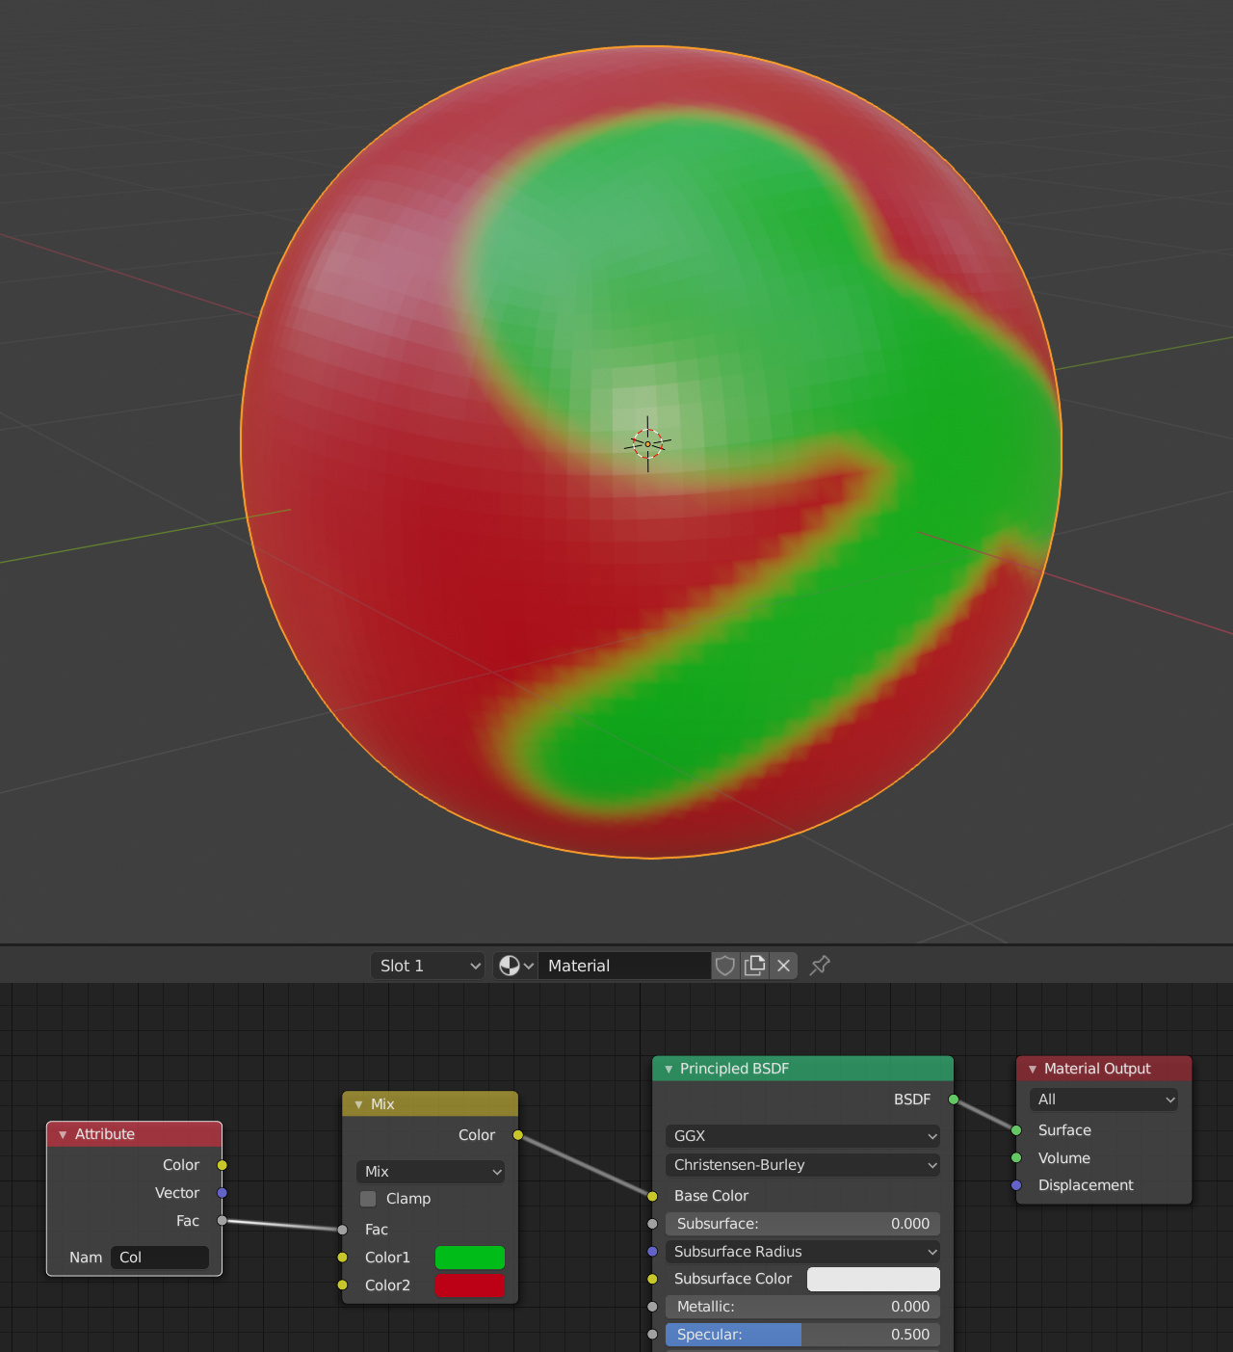This screenshot has width=1233, height=1352.
Task: Enable the Clamp checkbox on the Mix node
Action: point(367,1199)
